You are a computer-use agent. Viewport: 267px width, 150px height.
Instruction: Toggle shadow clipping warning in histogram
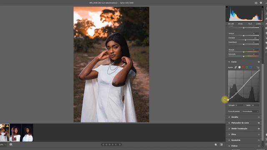[227, 7]
